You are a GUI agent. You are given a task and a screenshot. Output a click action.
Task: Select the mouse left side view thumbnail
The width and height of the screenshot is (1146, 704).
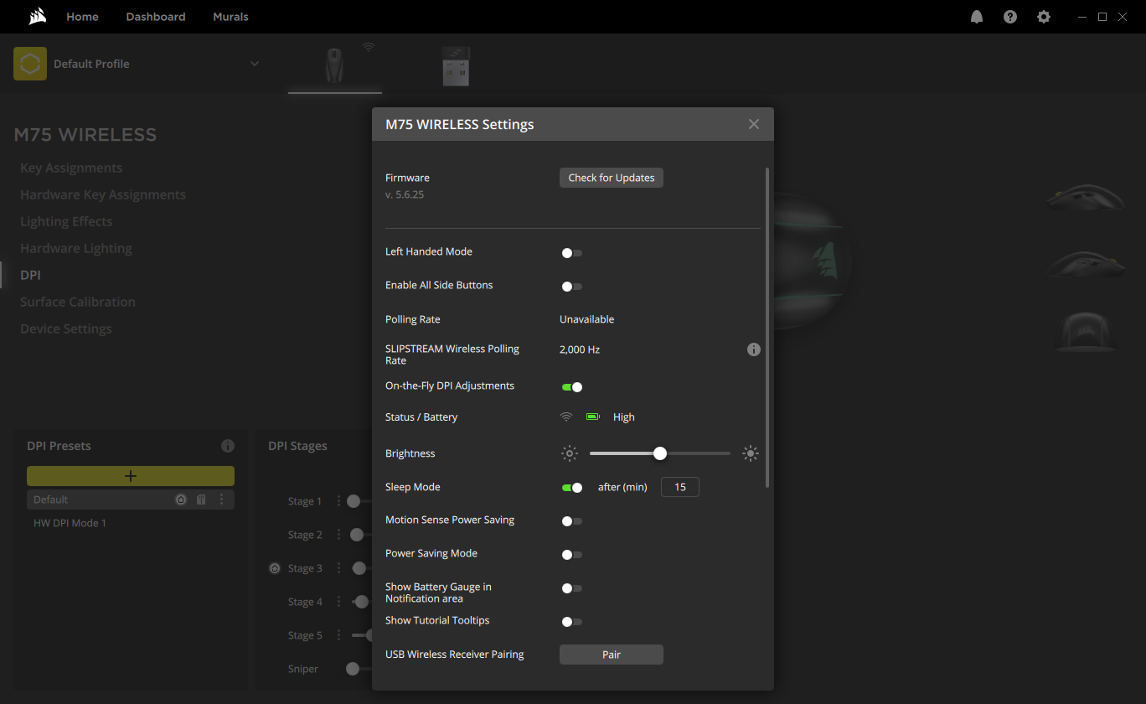click(x=1085, y=198)
